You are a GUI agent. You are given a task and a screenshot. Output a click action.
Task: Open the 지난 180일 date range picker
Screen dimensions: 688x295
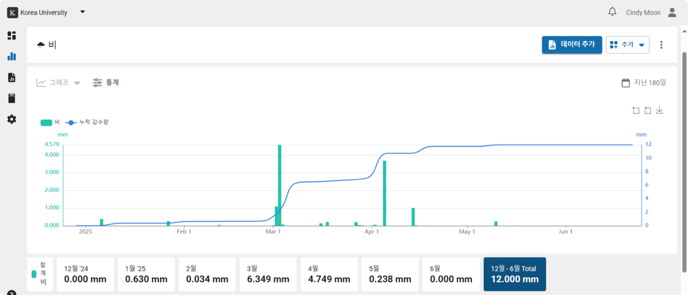(x=644, y=82)
